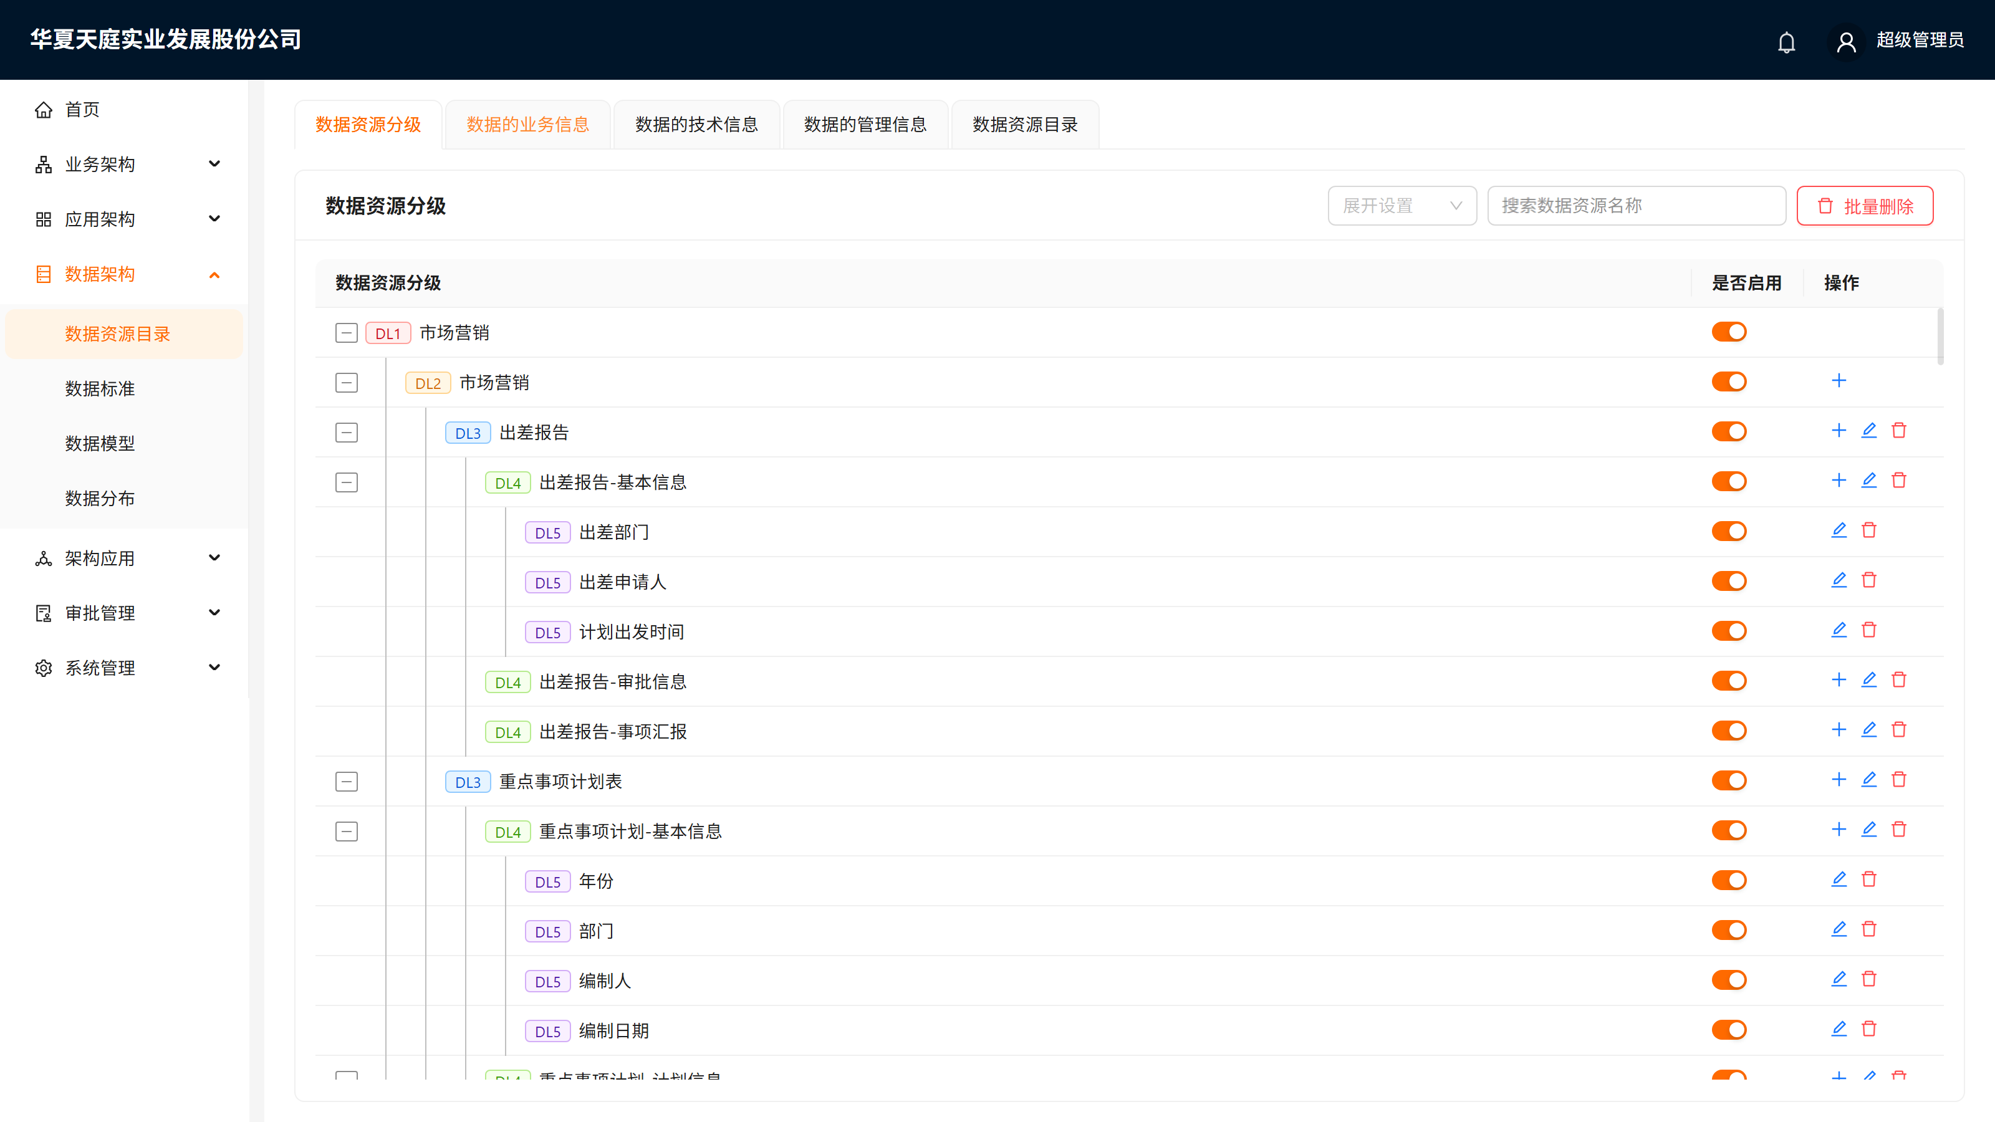Edit the 出差部门 row

(1839, 530)
